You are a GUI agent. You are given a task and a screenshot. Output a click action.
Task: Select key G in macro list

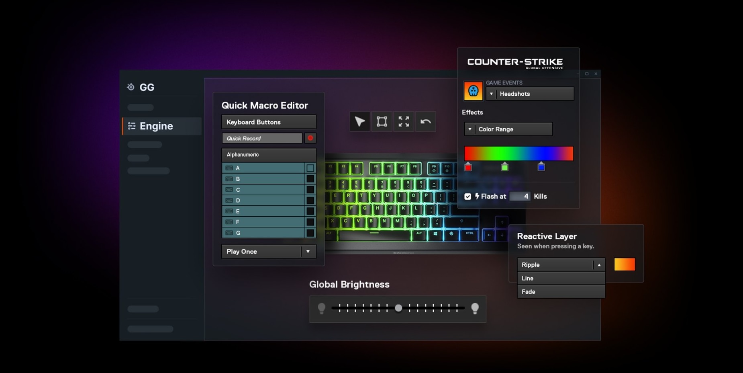pyautogui.click(x=263, y=233)
